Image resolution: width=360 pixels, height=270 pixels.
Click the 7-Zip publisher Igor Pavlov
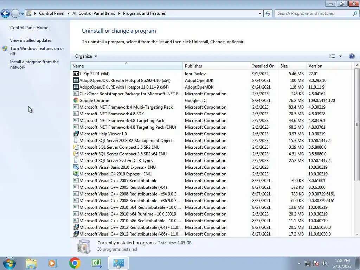click(x=195, y=74)
